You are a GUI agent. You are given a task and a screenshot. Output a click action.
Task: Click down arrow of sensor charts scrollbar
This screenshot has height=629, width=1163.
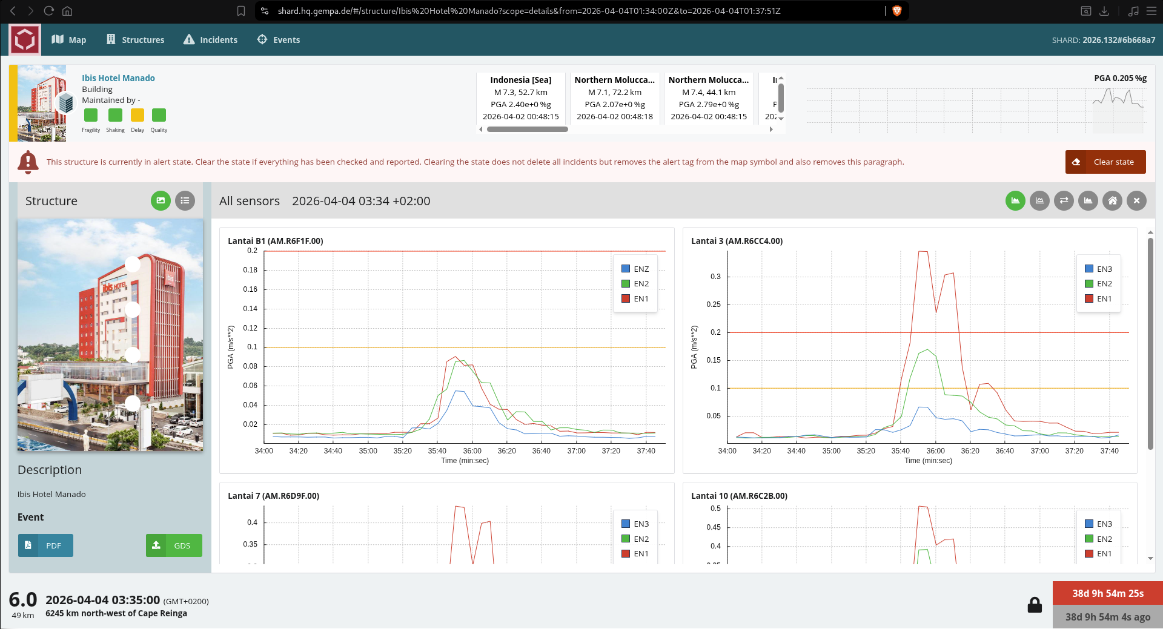click(x=1150, y=559)
